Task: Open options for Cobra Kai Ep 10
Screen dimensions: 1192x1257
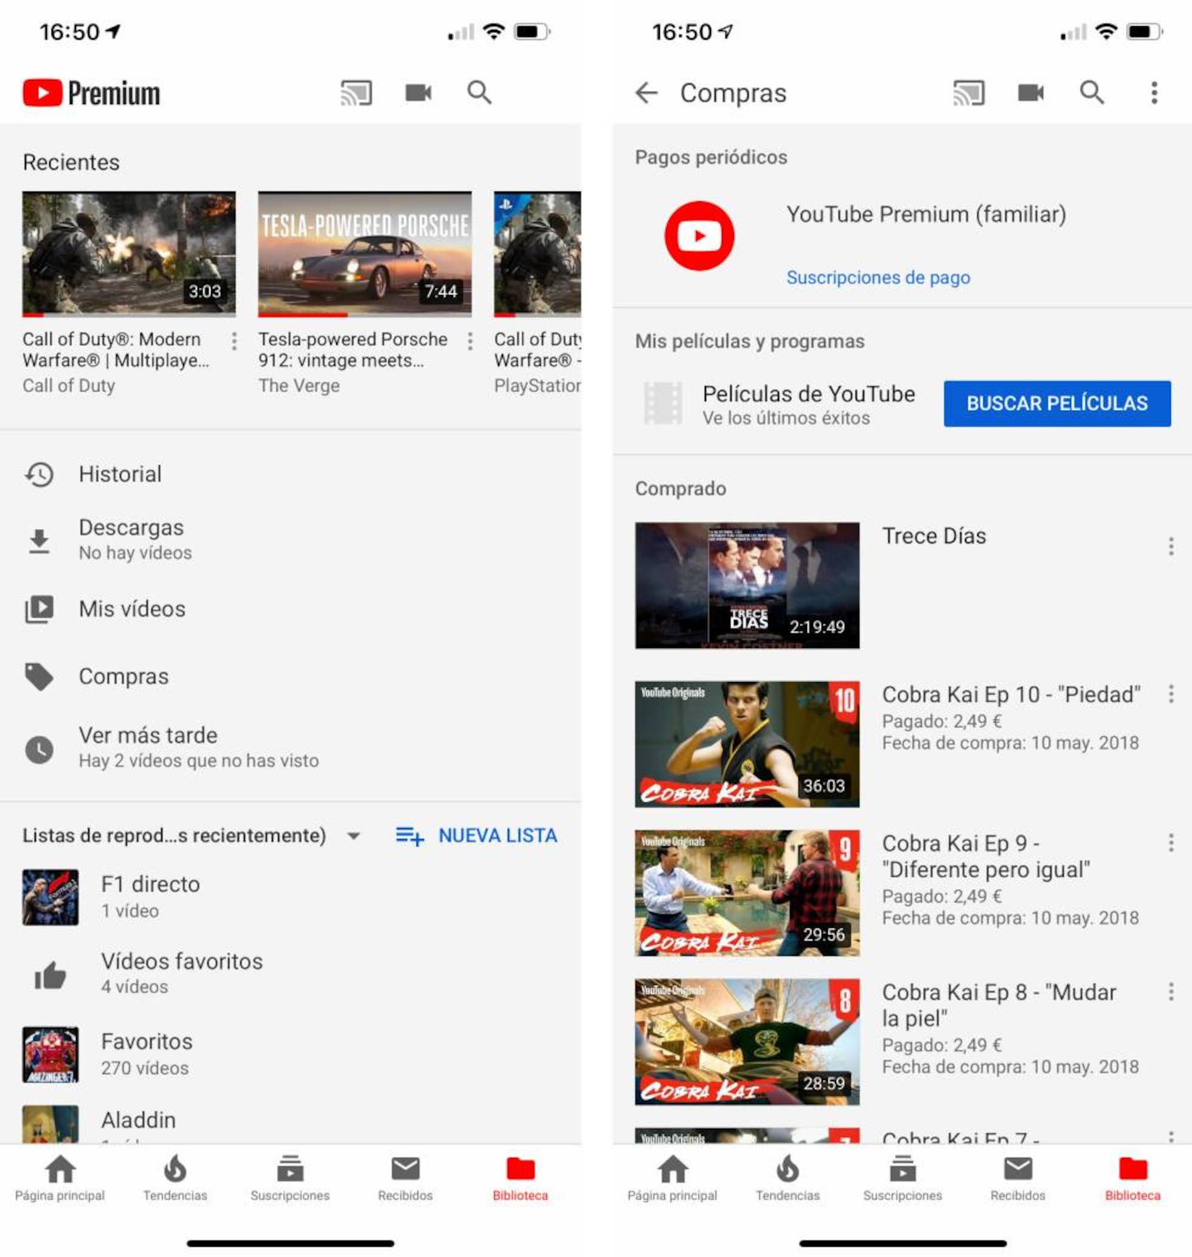Action: (x=1170, y=694)
